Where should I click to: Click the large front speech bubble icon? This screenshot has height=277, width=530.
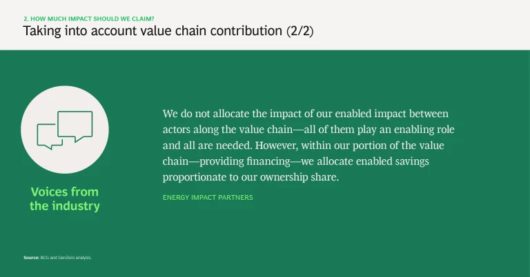point(75,125)
